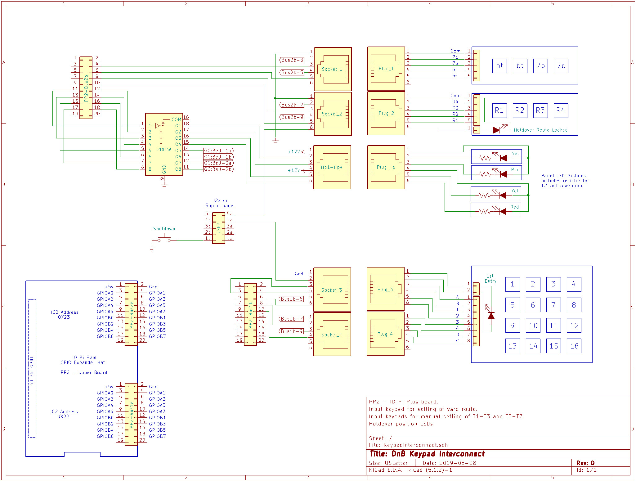The width and height of the screenshot is (636, 481).
Task: Select the J2b? connector symbol
Action: click(x=219, y=228)
